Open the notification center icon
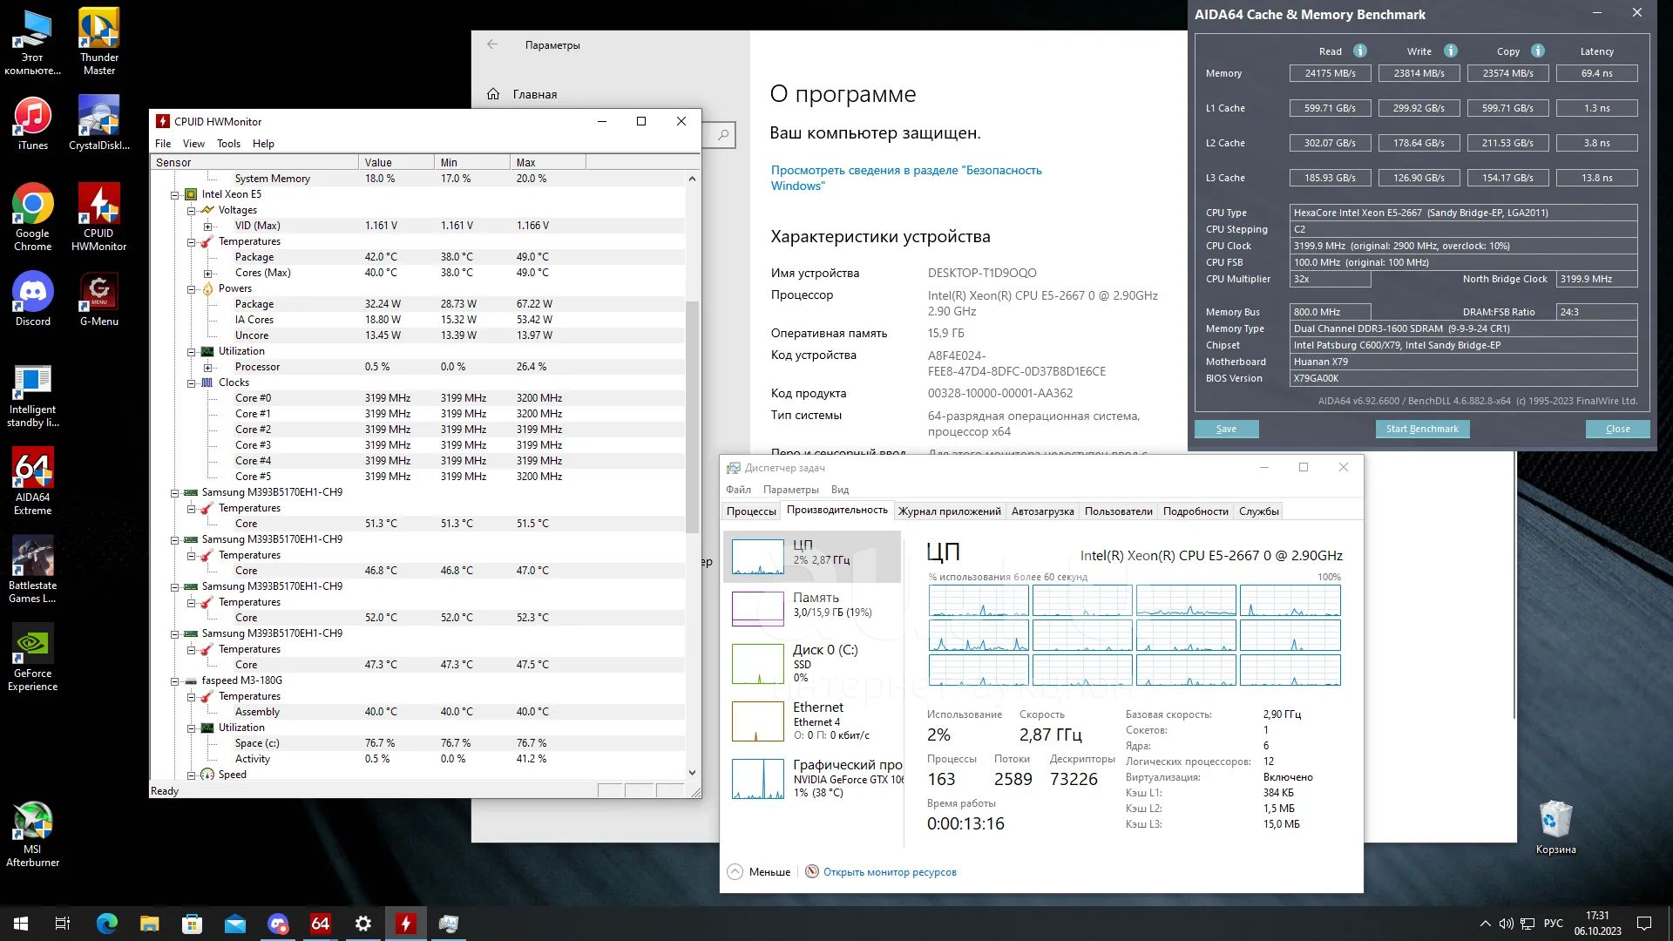 [x=1644, y=924]
